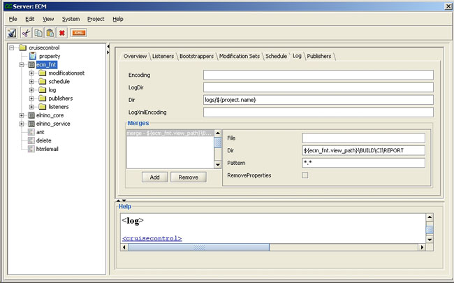Expand the elnino_service tree node
454x283 pixels.
22,124
